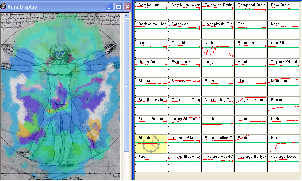Click the Forehead graph cell
302x181 pixels.
coord(184,30)
